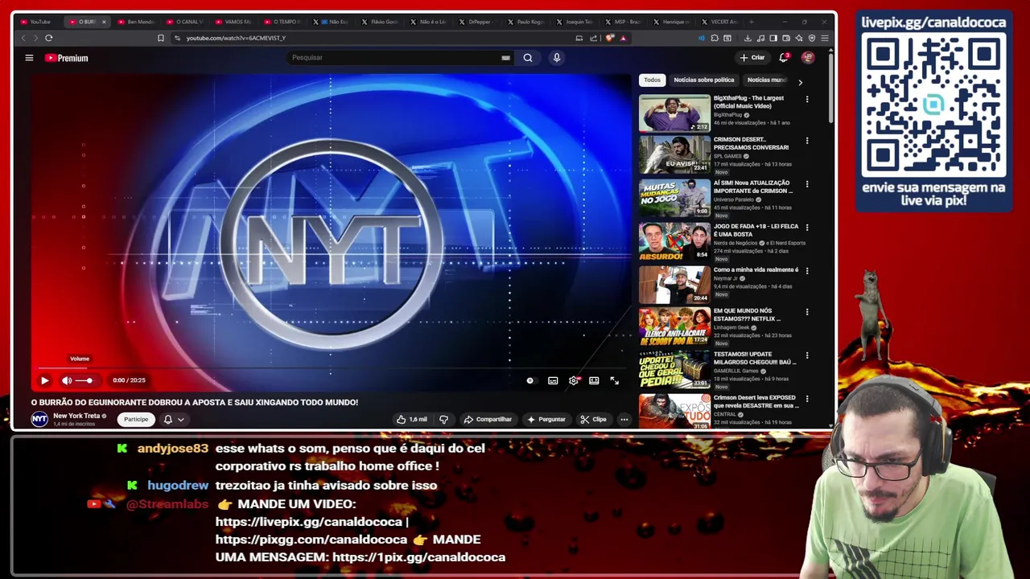1030x579 pixels.
Task: Play the YouTube video
Action: 45,380
